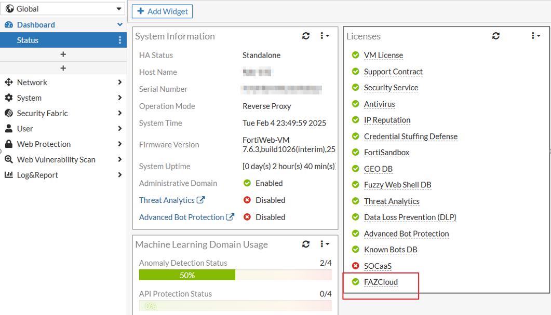Expand the Web Protection menu
This screenshot has width=551, height=315.
pos(63,144)
